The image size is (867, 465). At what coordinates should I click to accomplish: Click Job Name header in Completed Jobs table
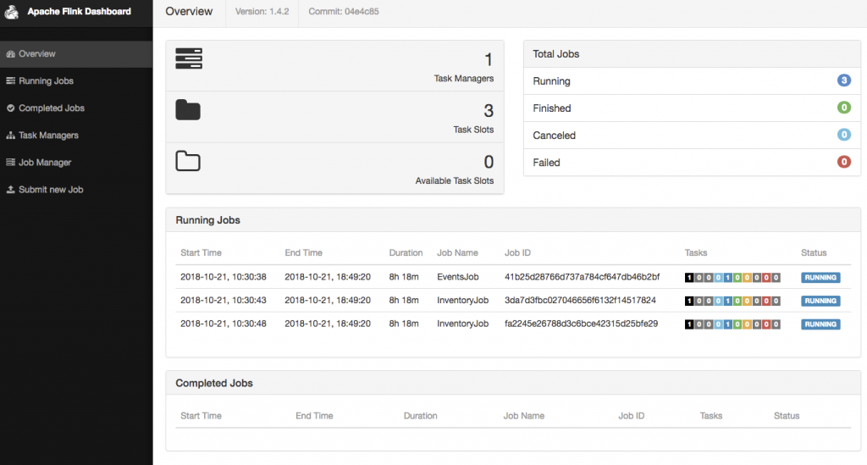click(523, 416)
